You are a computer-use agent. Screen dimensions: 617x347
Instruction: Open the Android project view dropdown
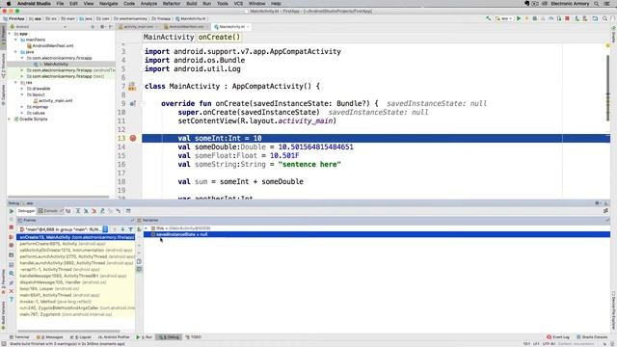point(38,27)
